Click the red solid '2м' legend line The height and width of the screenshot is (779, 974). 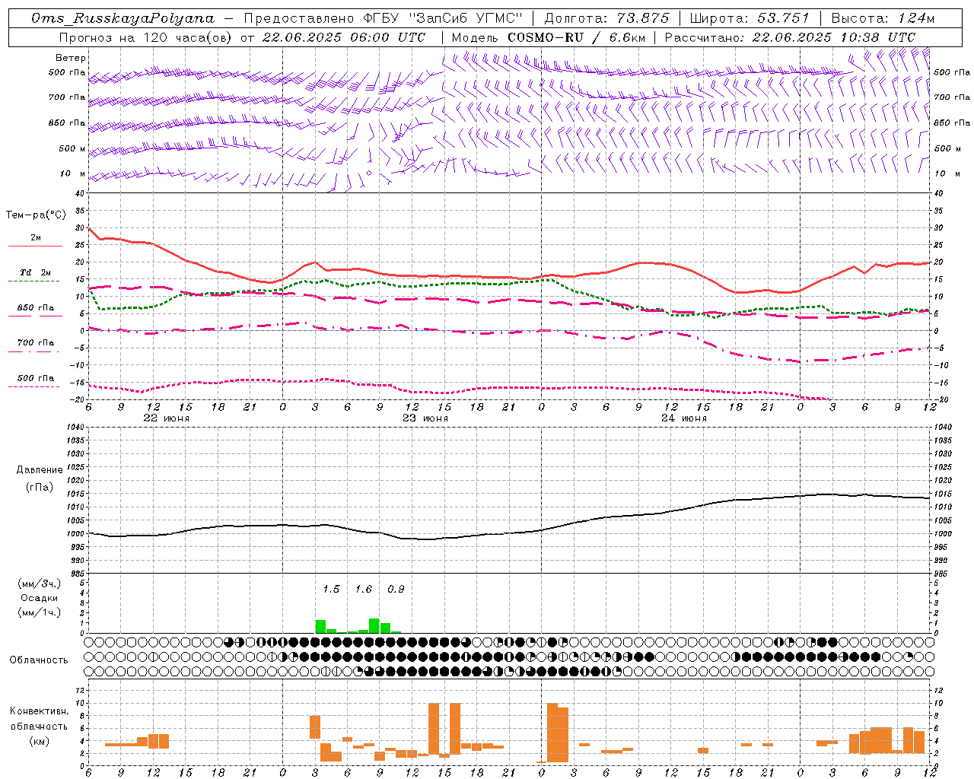[35, 246]
